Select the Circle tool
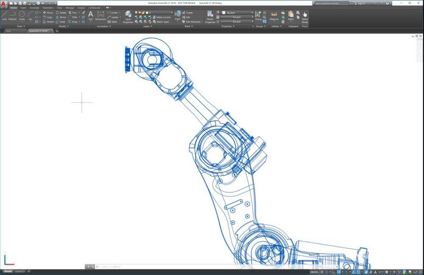 pos(22,16)
